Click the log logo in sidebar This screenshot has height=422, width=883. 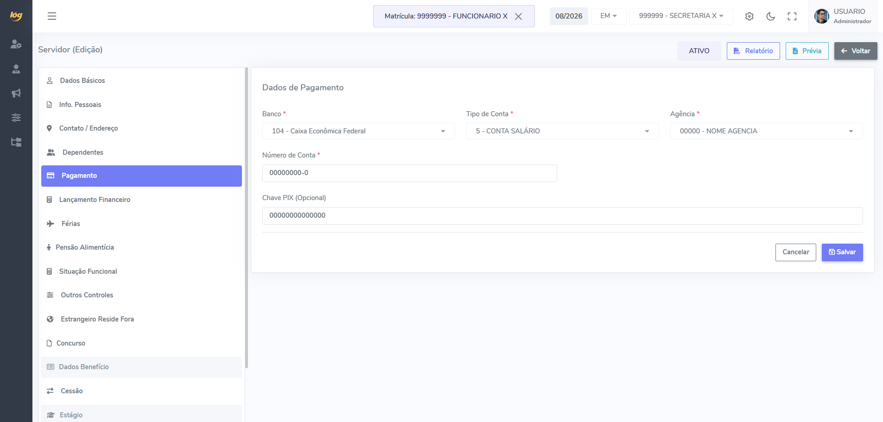point(16,16)
